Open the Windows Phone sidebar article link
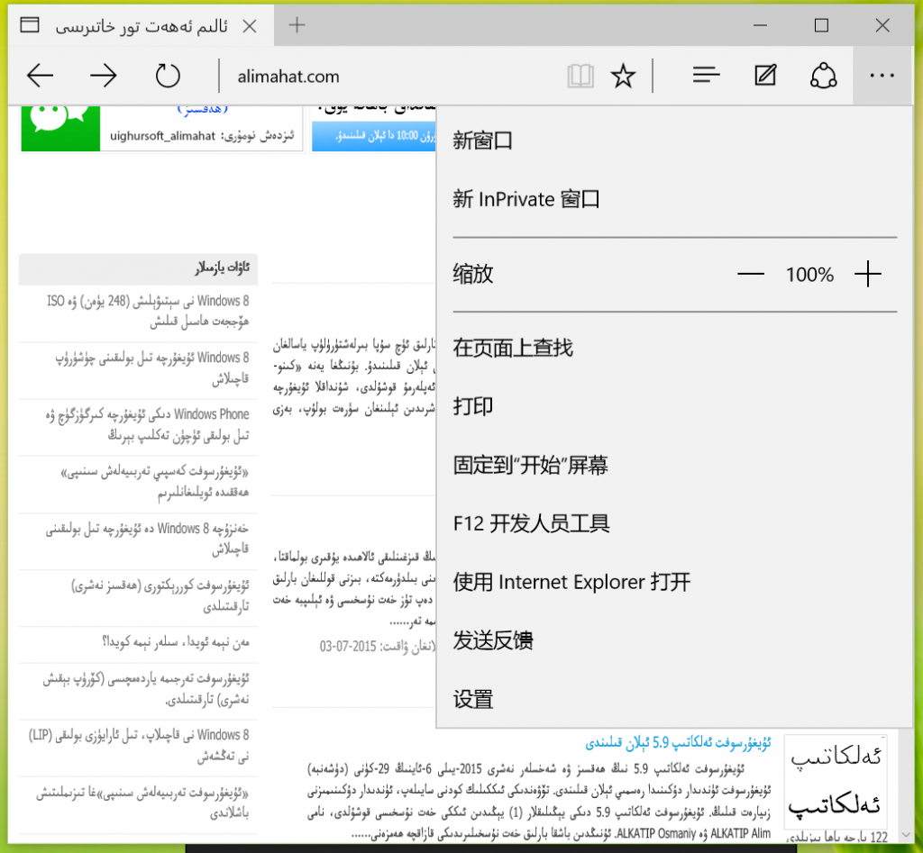Viewport: 923px width, 853px height. pyautogui.click(x=148, y=425)
